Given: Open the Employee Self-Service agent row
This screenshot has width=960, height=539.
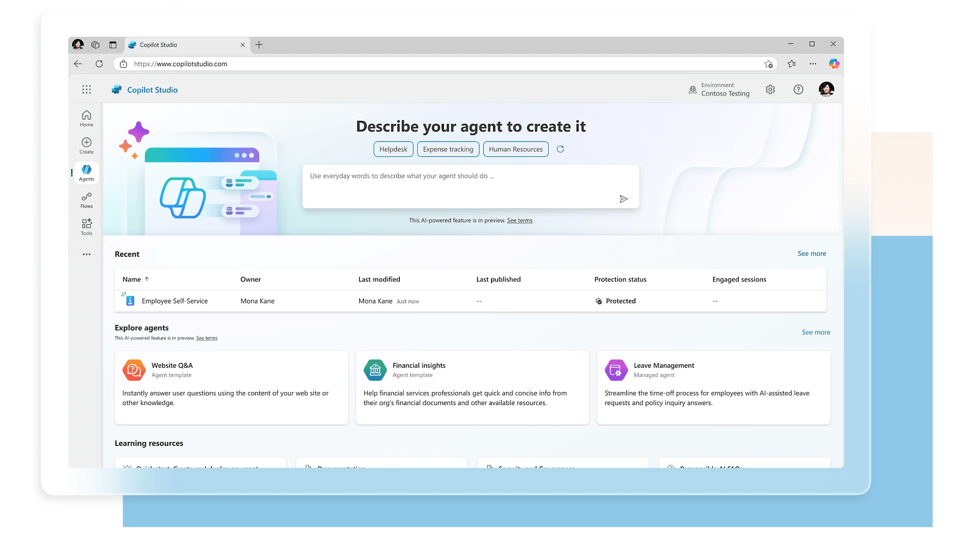Looking at the screenshot, I should (174, 301).
